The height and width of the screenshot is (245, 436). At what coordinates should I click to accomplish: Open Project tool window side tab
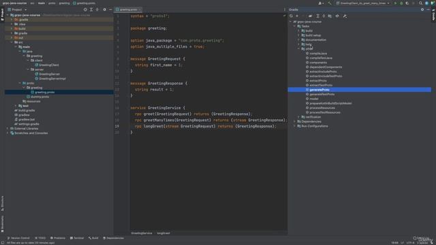tap(2, 14)
